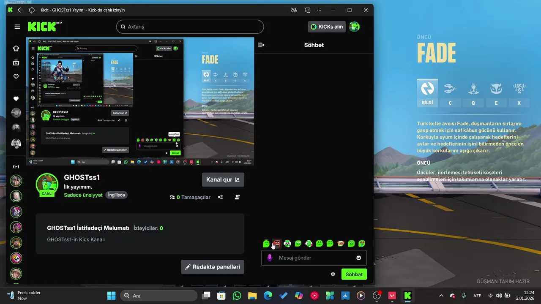Click the İngiliscə language tag
Image resolution: width=541 pixels, height=304 pixels.
pyautogui.click(x=116, y=195)
